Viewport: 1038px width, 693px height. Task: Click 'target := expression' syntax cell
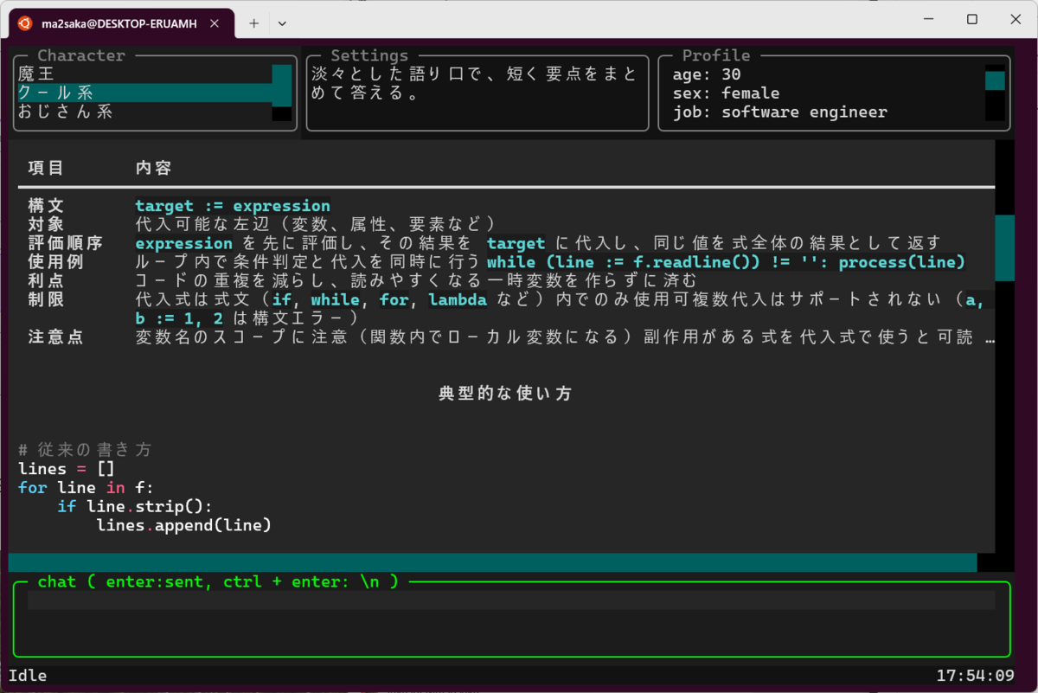(x=233, y=206)
